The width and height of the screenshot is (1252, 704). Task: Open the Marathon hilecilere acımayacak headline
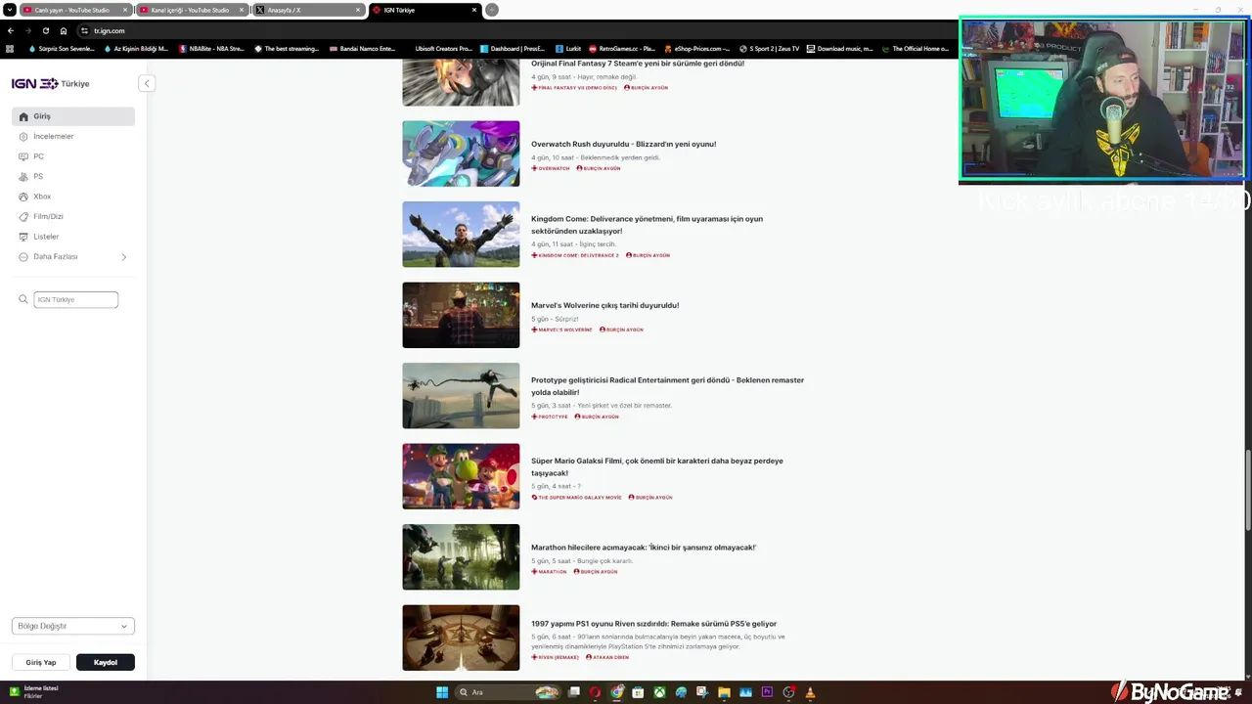coord(644,548)
